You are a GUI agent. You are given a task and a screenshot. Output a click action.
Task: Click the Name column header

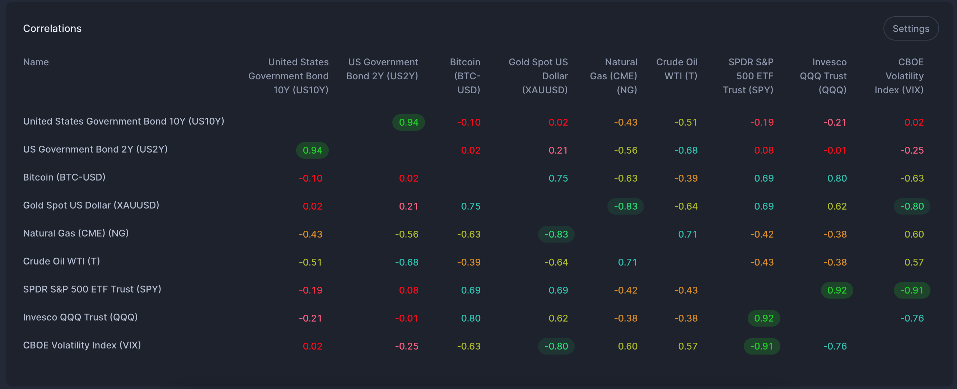tap(36, 62)
